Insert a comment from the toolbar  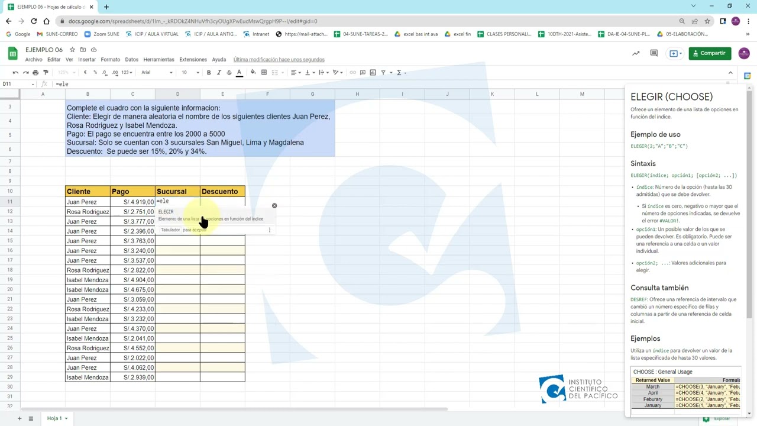[x=363, y=73]
